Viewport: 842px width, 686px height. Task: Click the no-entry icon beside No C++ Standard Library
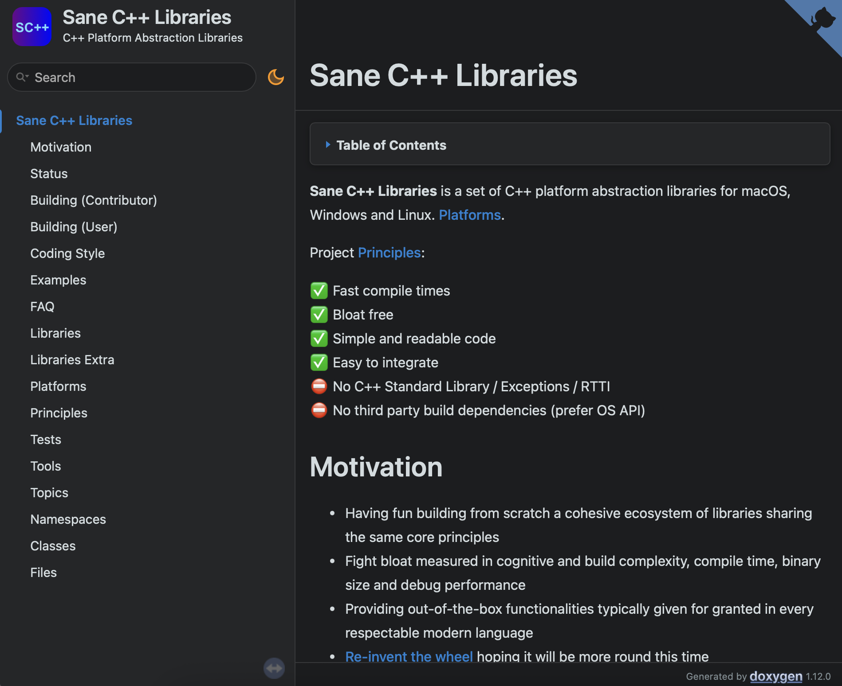click(319, 386)
